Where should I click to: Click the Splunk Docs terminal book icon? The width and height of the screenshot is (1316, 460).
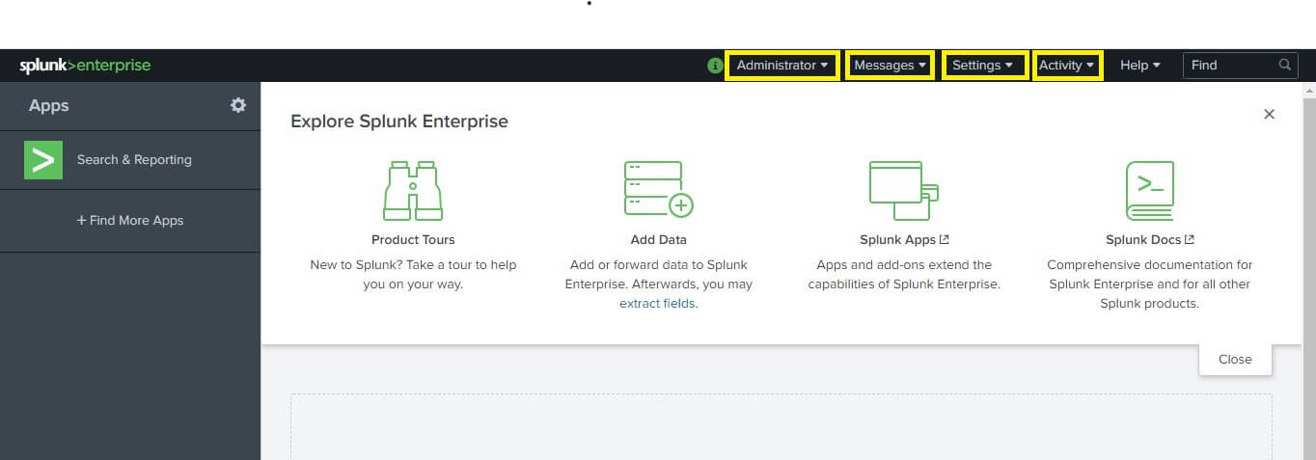[x=1150, y=190]
